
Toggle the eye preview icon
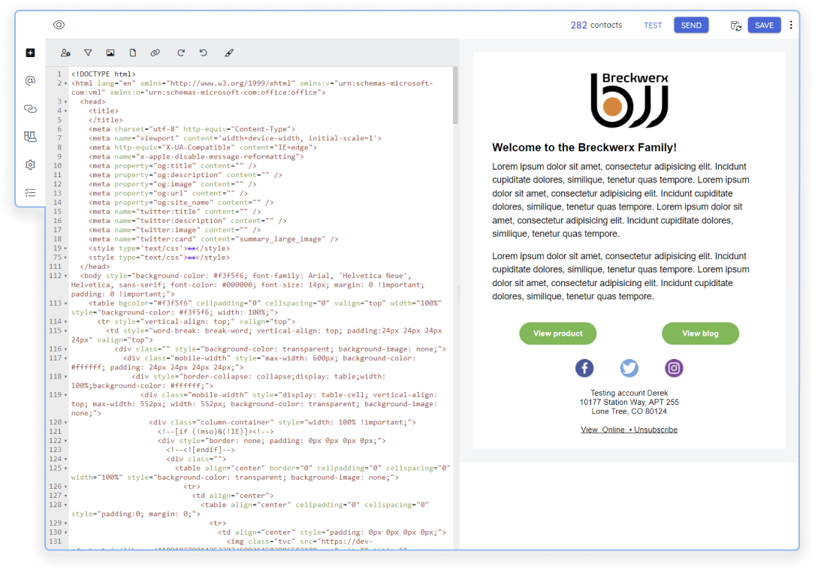pyautogui.click(x=59, y=25)
